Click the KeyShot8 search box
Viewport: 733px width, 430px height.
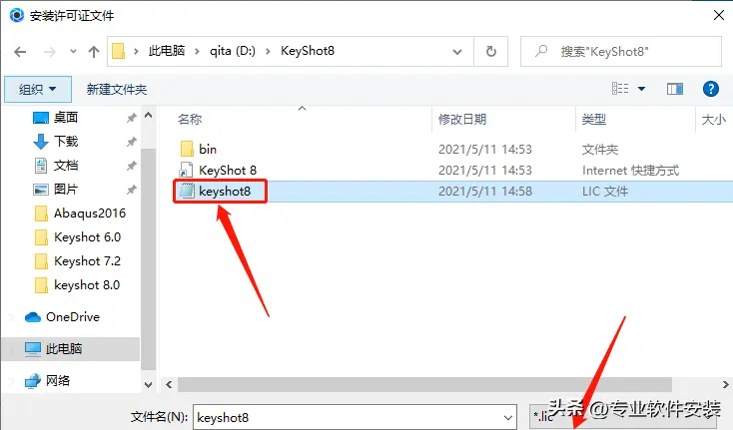(621, 51)
